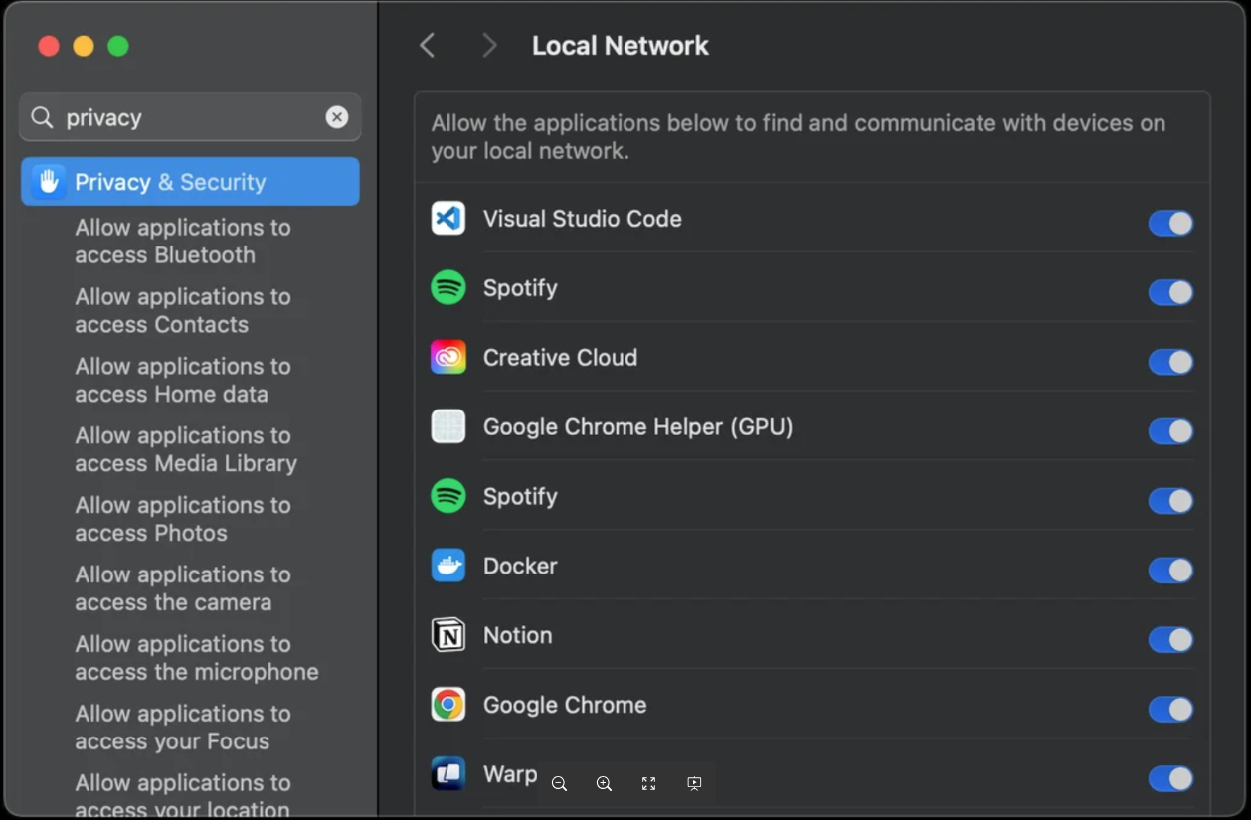Click the Docker label
Image resolution: width=1251 pixels, height=820 pixels.
520,566
